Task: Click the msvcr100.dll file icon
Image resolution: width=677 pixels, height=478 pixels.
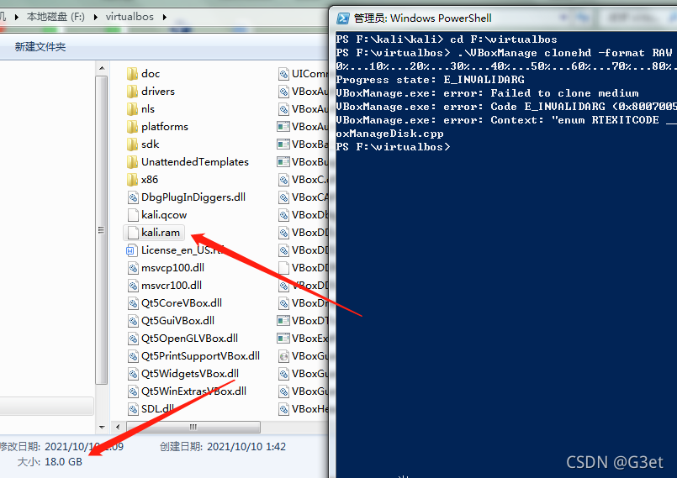Action: click(x=133, y=286)
